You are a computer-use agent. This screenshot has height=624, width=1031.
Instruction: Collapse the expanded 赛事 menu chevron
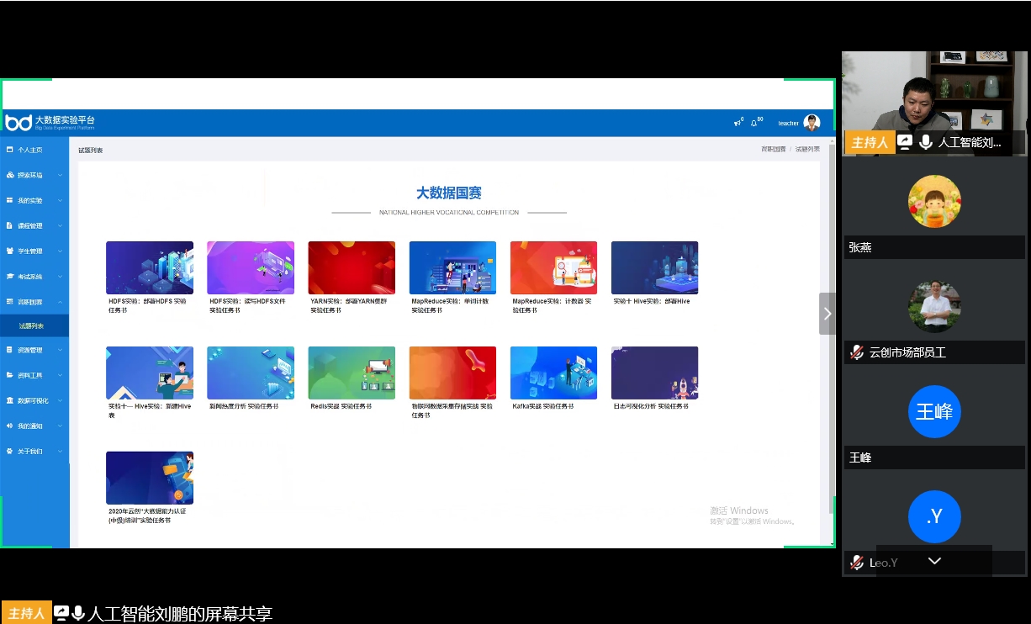[60, 302]
